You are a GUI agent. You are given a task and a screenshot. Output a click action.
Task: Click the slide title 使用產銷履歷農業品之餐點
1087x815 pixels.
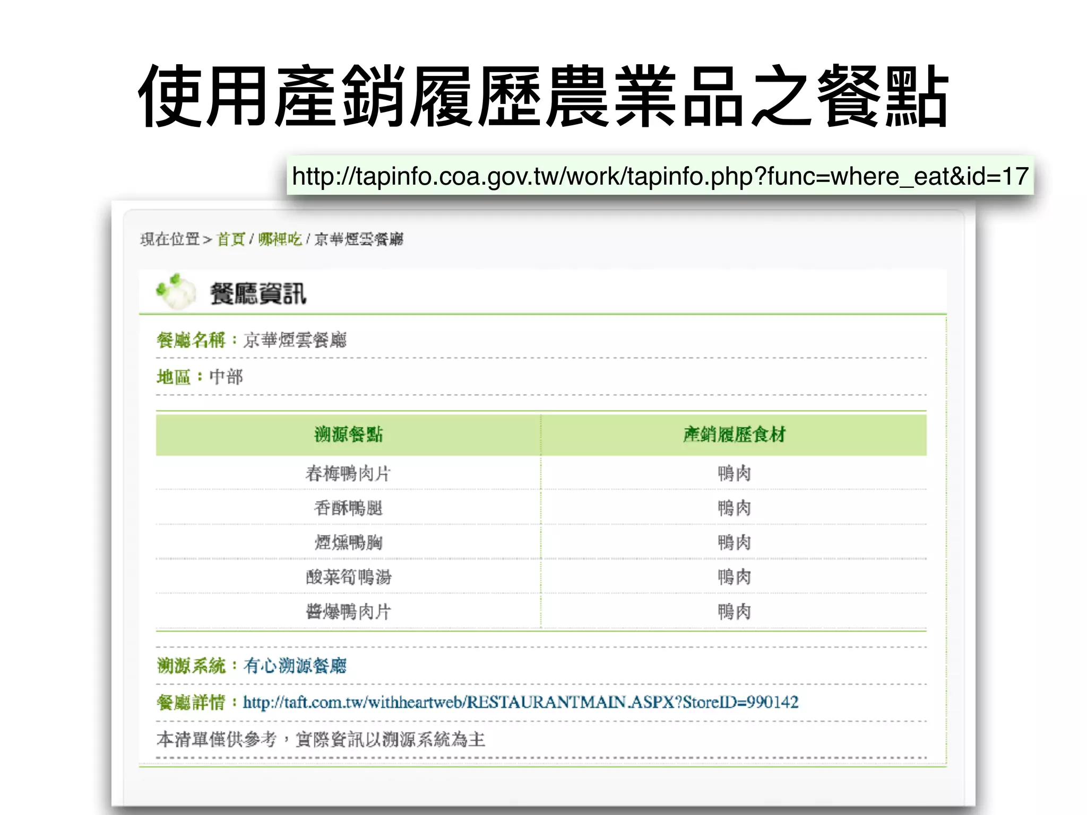click(543, 96)
